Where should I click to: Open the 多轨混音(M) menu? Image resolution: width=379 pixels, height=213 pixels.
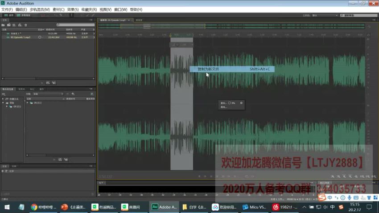point(40,9)
